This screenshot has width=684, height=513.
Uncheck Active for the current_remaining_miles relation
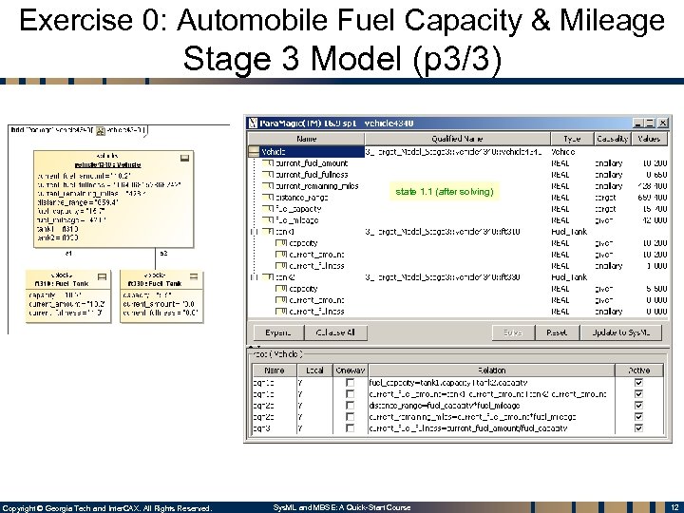638,417
